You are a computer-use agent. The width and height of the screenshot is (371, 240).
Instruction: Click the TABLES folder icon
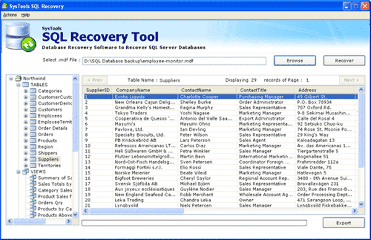click(x=25, y=85)
